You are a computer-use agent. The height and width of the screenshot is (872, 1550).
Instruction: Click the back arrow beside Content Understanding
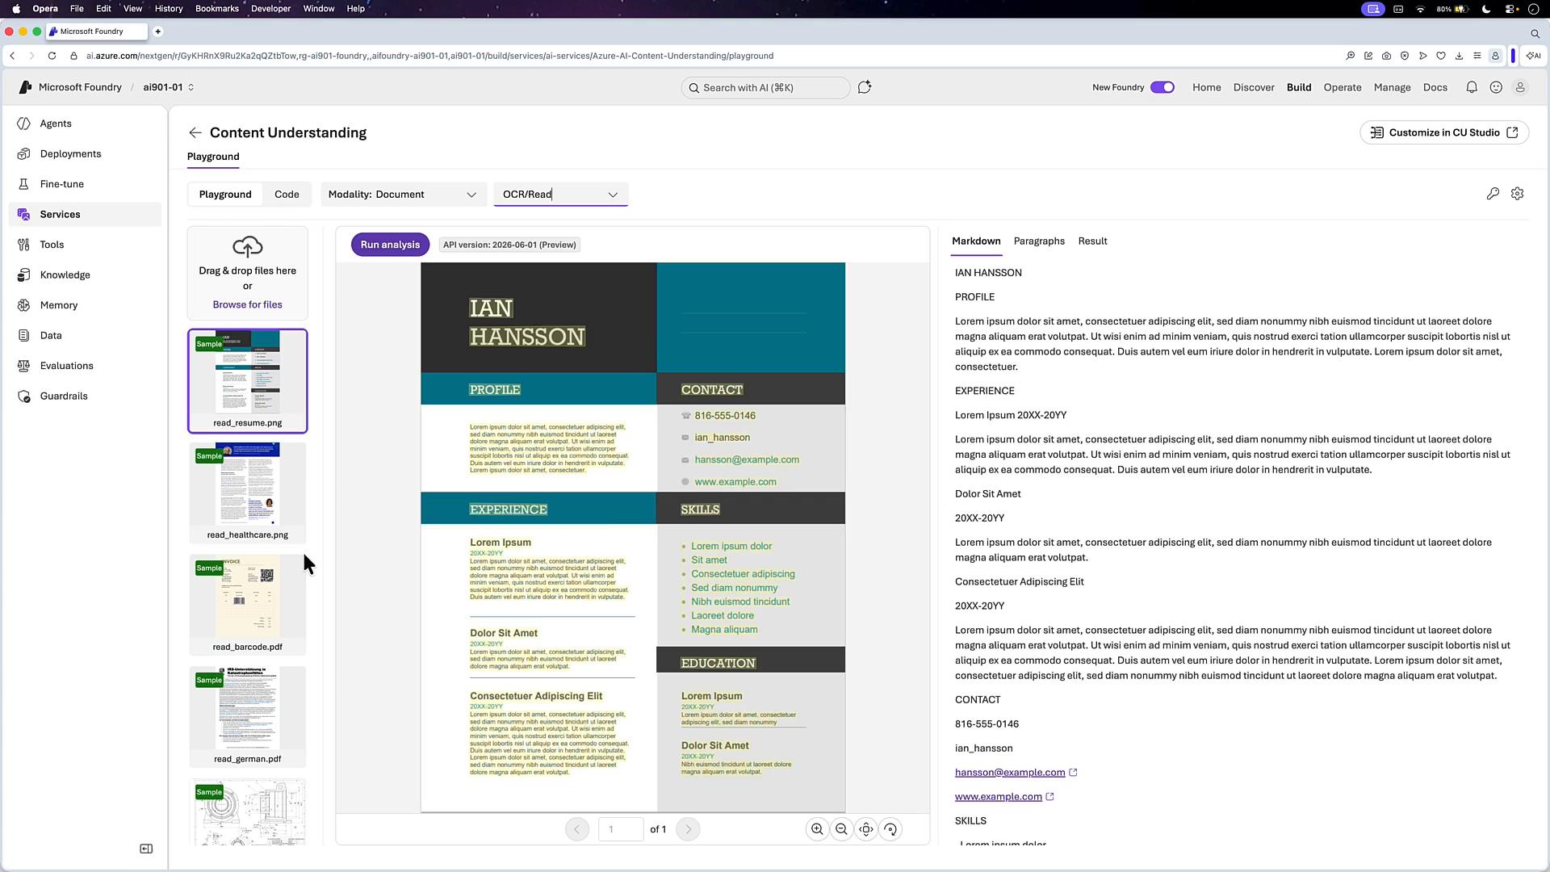(x=195, y=132)
